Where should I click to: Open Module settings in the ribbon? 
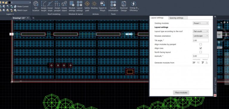click(x=72, y=7)
